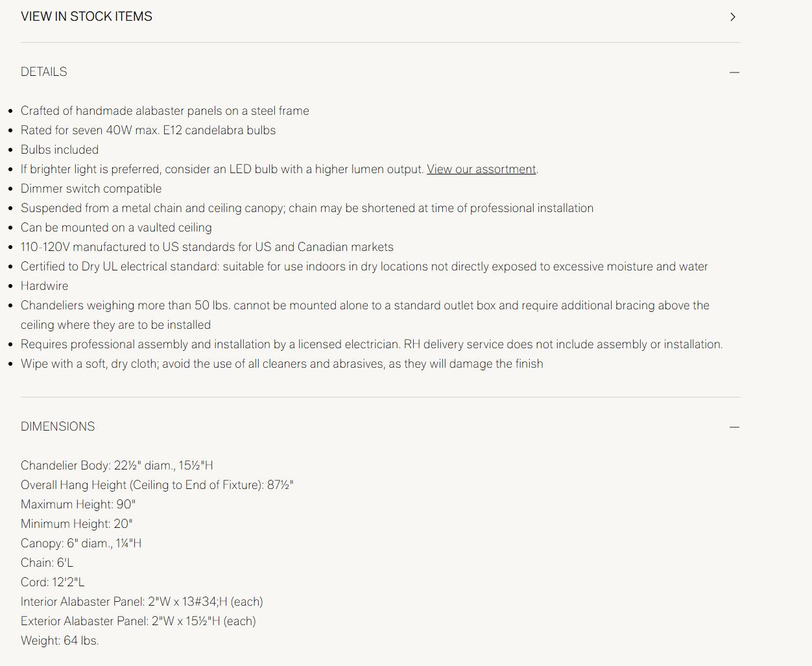Open the View In Stock Items link text
812x666 pixels.
pos(86,16)
